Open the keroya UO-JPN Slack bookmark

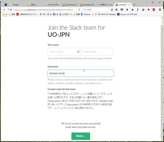pyautogui.click(x=127, y=14)
